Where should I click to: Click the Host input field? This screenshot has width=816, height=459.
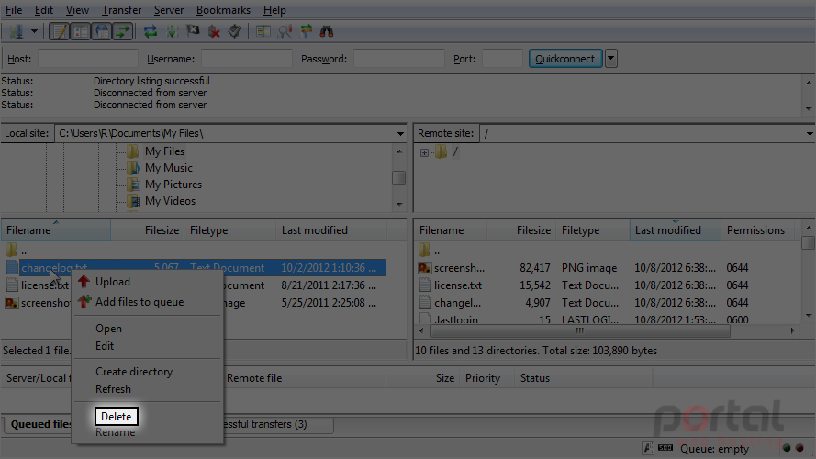[88, 58]
